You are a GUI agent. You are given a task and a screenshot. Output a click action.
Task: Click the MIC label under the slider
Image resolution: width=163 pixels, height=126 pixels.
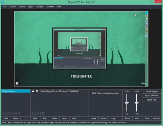tap(137, 114)
